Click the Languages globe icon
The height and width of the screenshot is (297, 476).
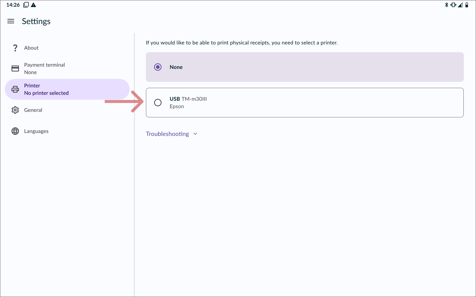point(15,131)
